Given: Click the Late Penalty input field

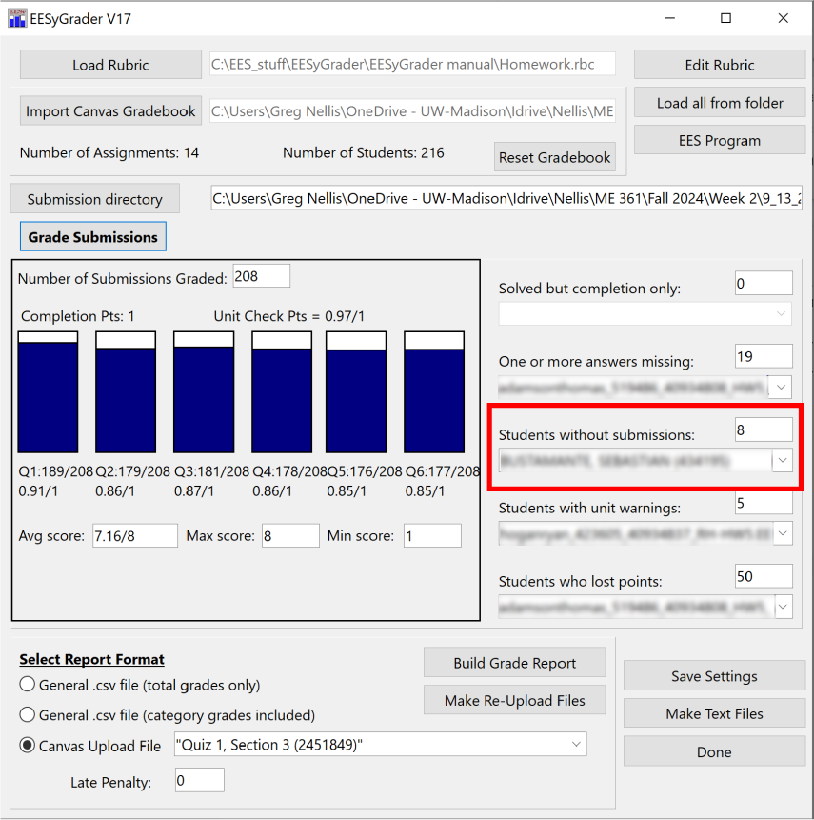Looking at the screenshot, I should [x=199, y=782].
